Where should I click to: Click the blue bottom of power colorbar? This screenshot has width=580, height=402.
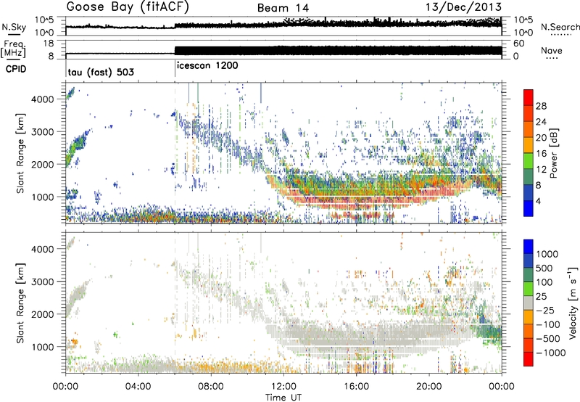click(x=529, y=208)
